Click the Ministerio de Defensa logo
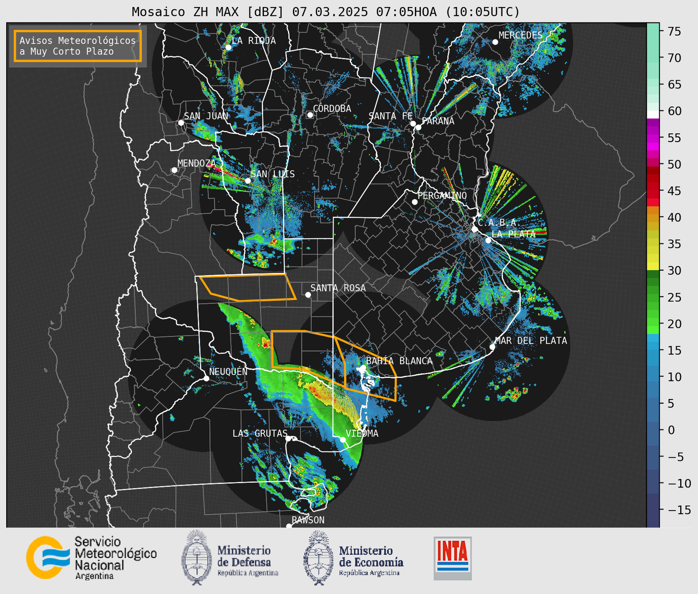This screenshot has height=594, width=698. [x=230, y=558]
